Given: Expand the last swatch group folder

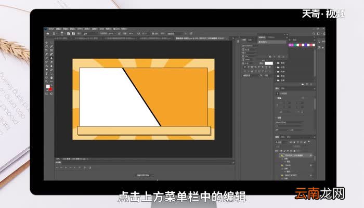Looking at the screenshot, I should (276, 80).
